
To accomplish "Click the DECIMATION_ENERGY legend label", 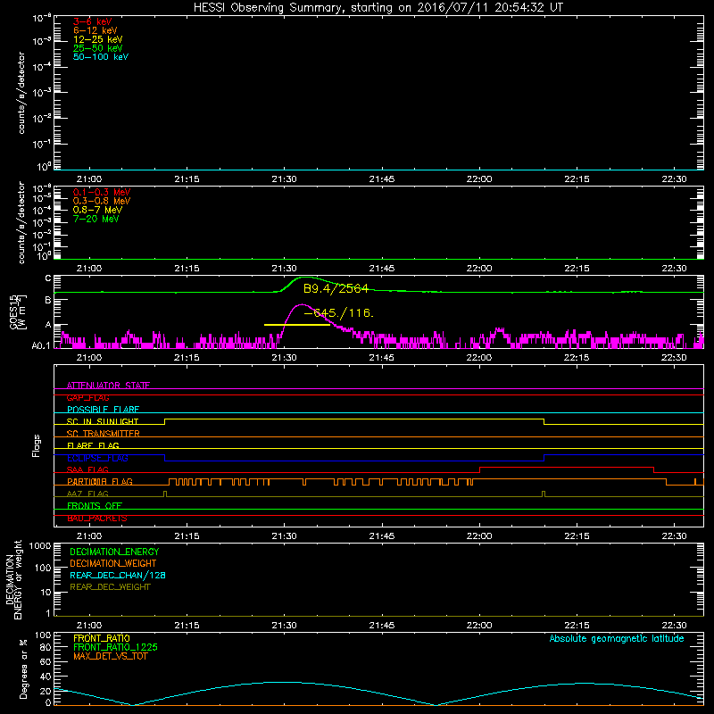I will pos(114,552).
